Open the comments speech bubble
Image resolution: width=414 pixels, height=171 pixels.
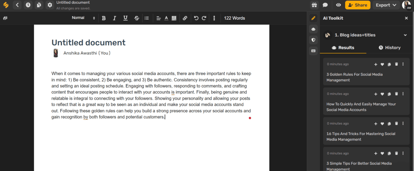[x=325, y=5]
